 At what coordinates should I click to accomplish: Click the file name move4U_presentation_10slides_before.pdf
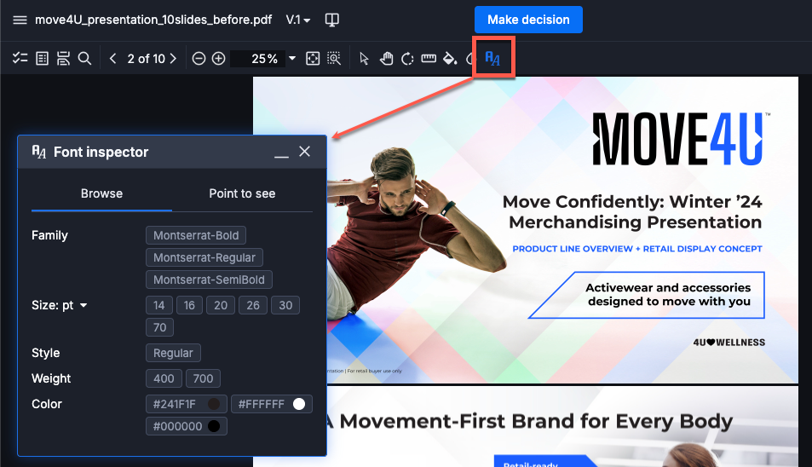(x=153, y=20)
